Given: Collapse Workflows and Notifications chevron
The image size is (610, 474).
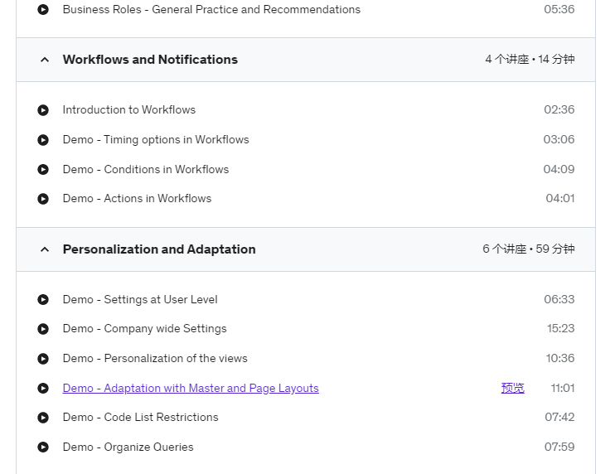Looking at the screenshot, I should (x=45, y=60).
